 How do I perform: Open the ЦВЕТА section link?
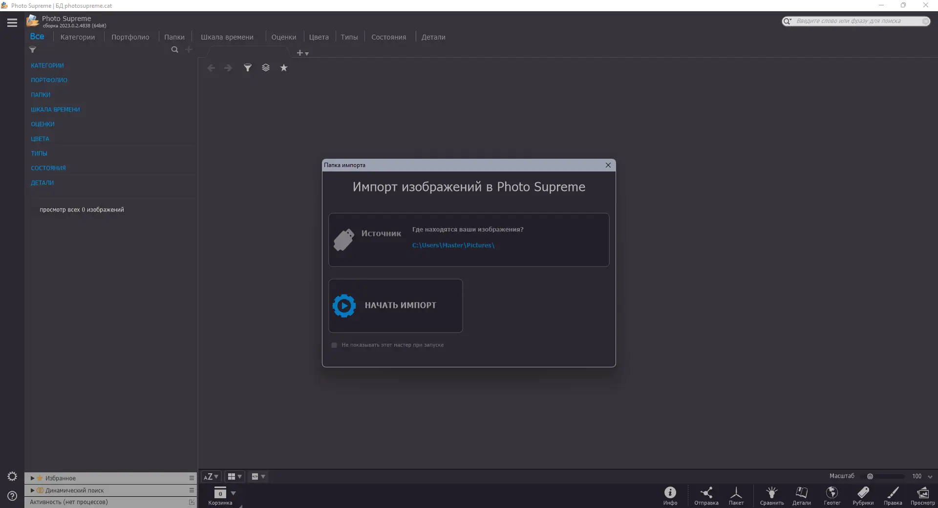pos(40,139)
